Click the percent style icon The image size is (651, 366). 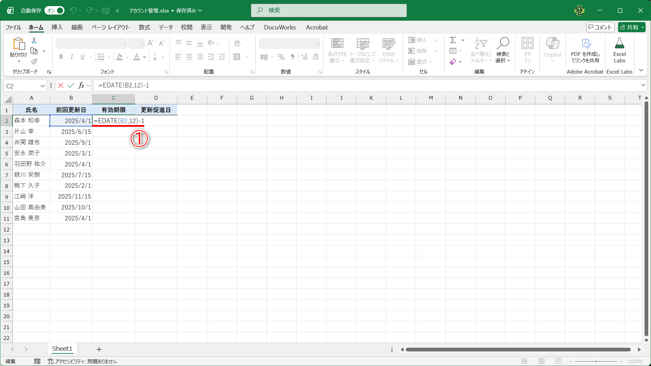(x=281, y=57)
